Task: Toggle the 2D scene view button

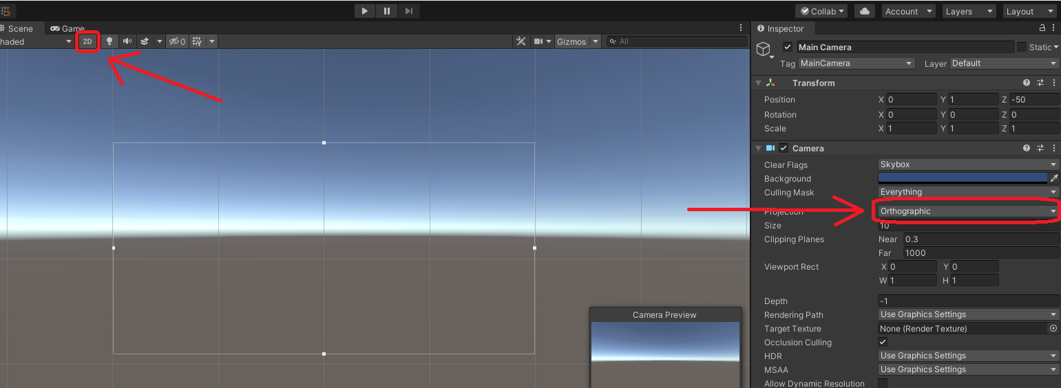Action: [x=87, y=41]
